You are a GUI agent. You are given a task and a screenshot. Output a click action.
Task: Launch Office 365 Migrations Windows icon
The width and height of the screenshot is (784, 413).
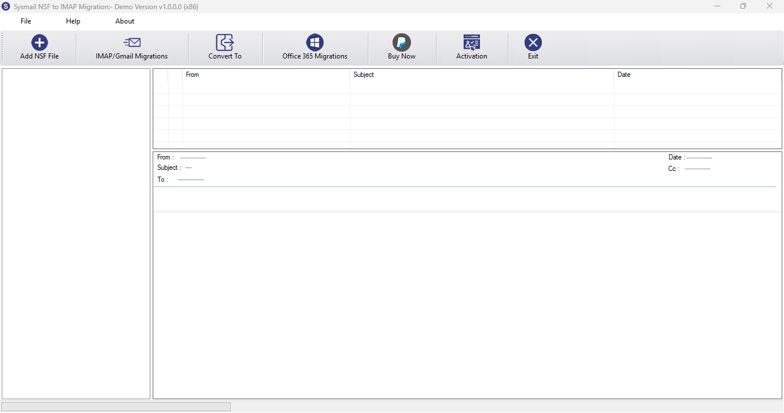click(x=315, y=42)
